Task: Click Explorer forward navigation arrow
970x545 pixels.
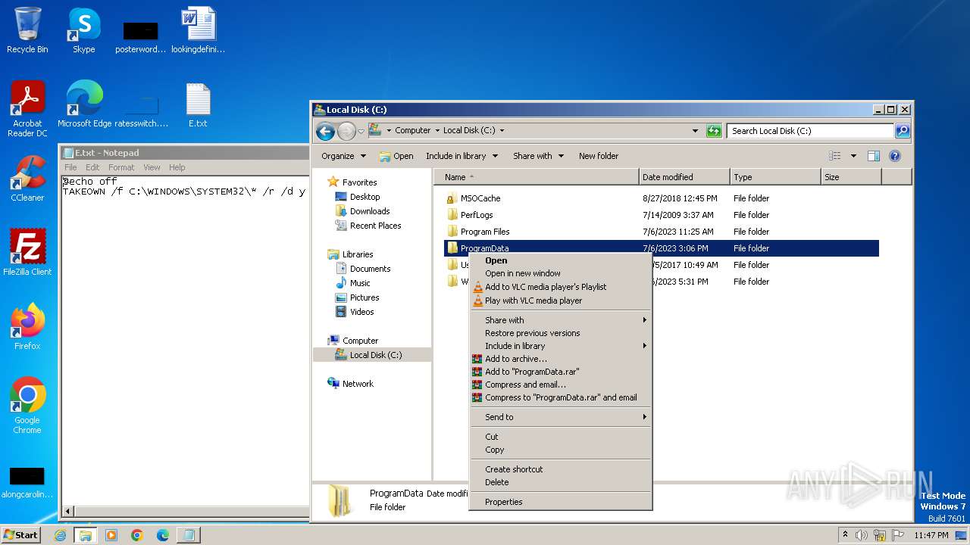Action: [x=346, y=131]
